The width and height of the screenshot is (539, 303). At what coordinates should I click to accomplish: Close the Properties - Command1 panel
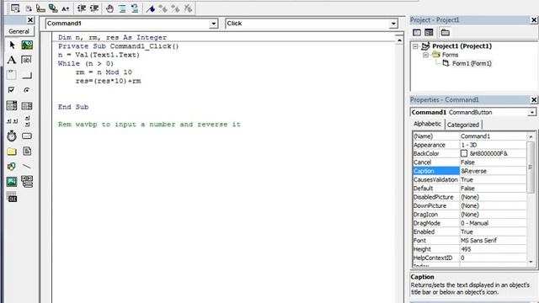coord(534,99)
